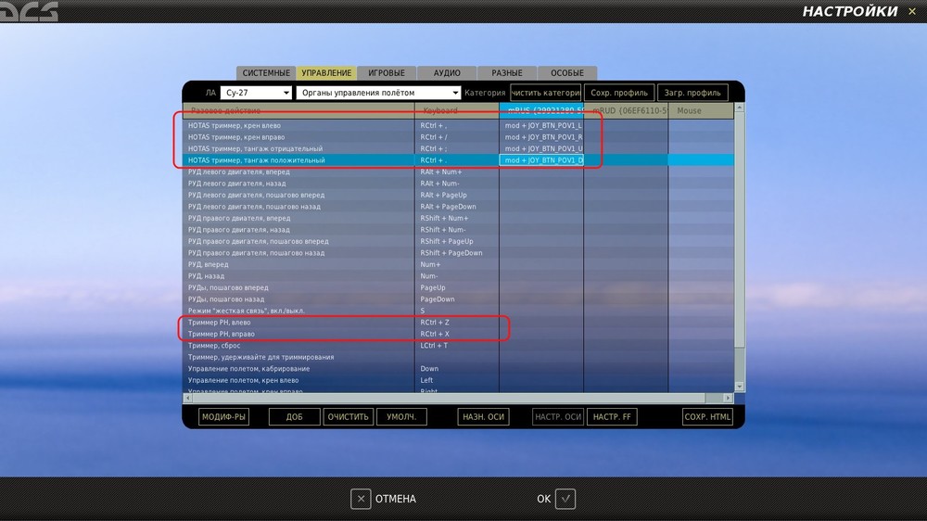Click the ДОБ button

click(x=295, y=417)
